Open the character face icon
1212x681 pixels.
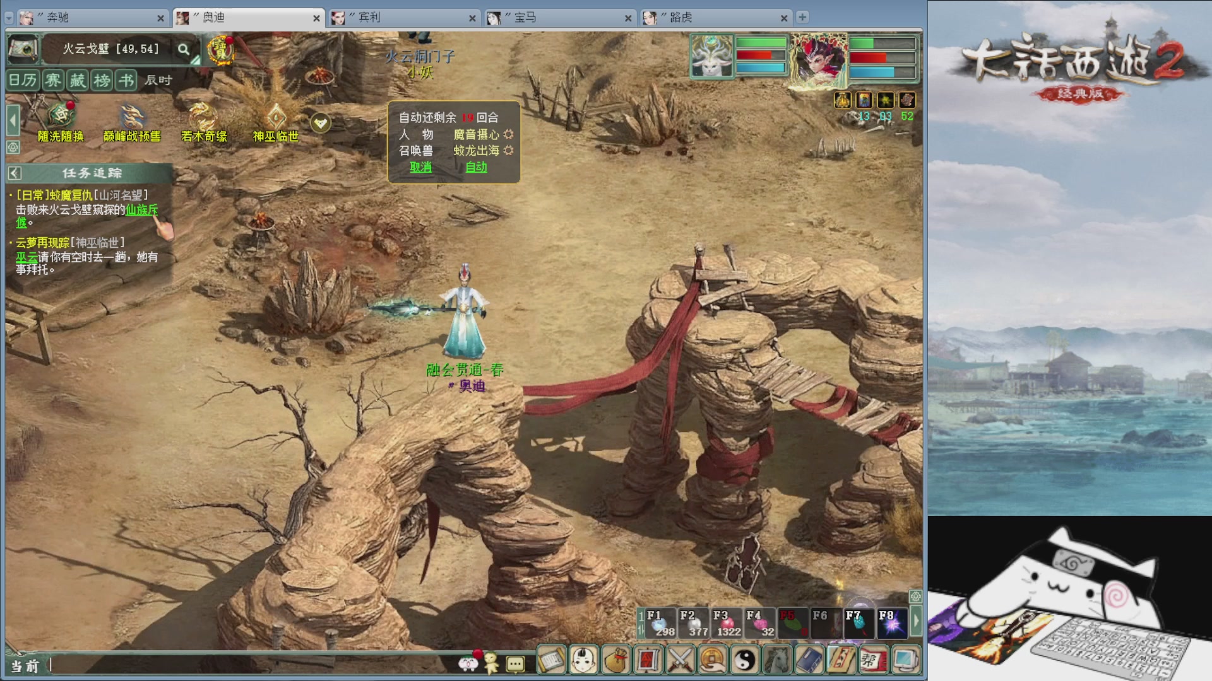point(584,660)
